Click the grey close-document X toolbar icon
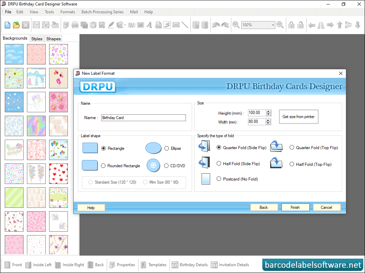 coord(26,25)
